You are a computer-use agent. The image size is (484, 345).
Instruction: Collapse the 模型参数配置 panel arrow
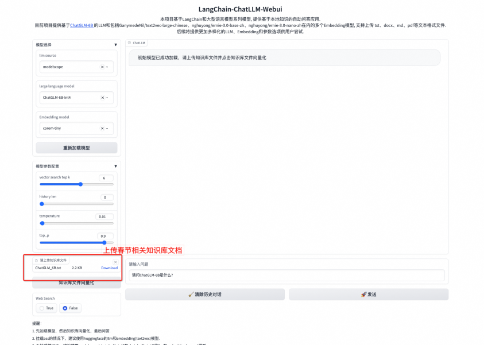click(x=115, y=166)
